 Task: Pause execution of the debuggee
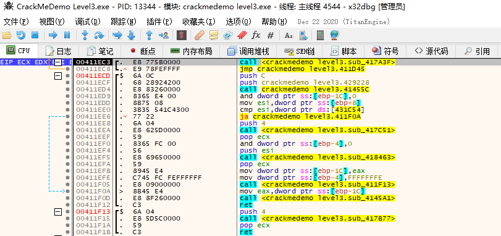point(67,35)
